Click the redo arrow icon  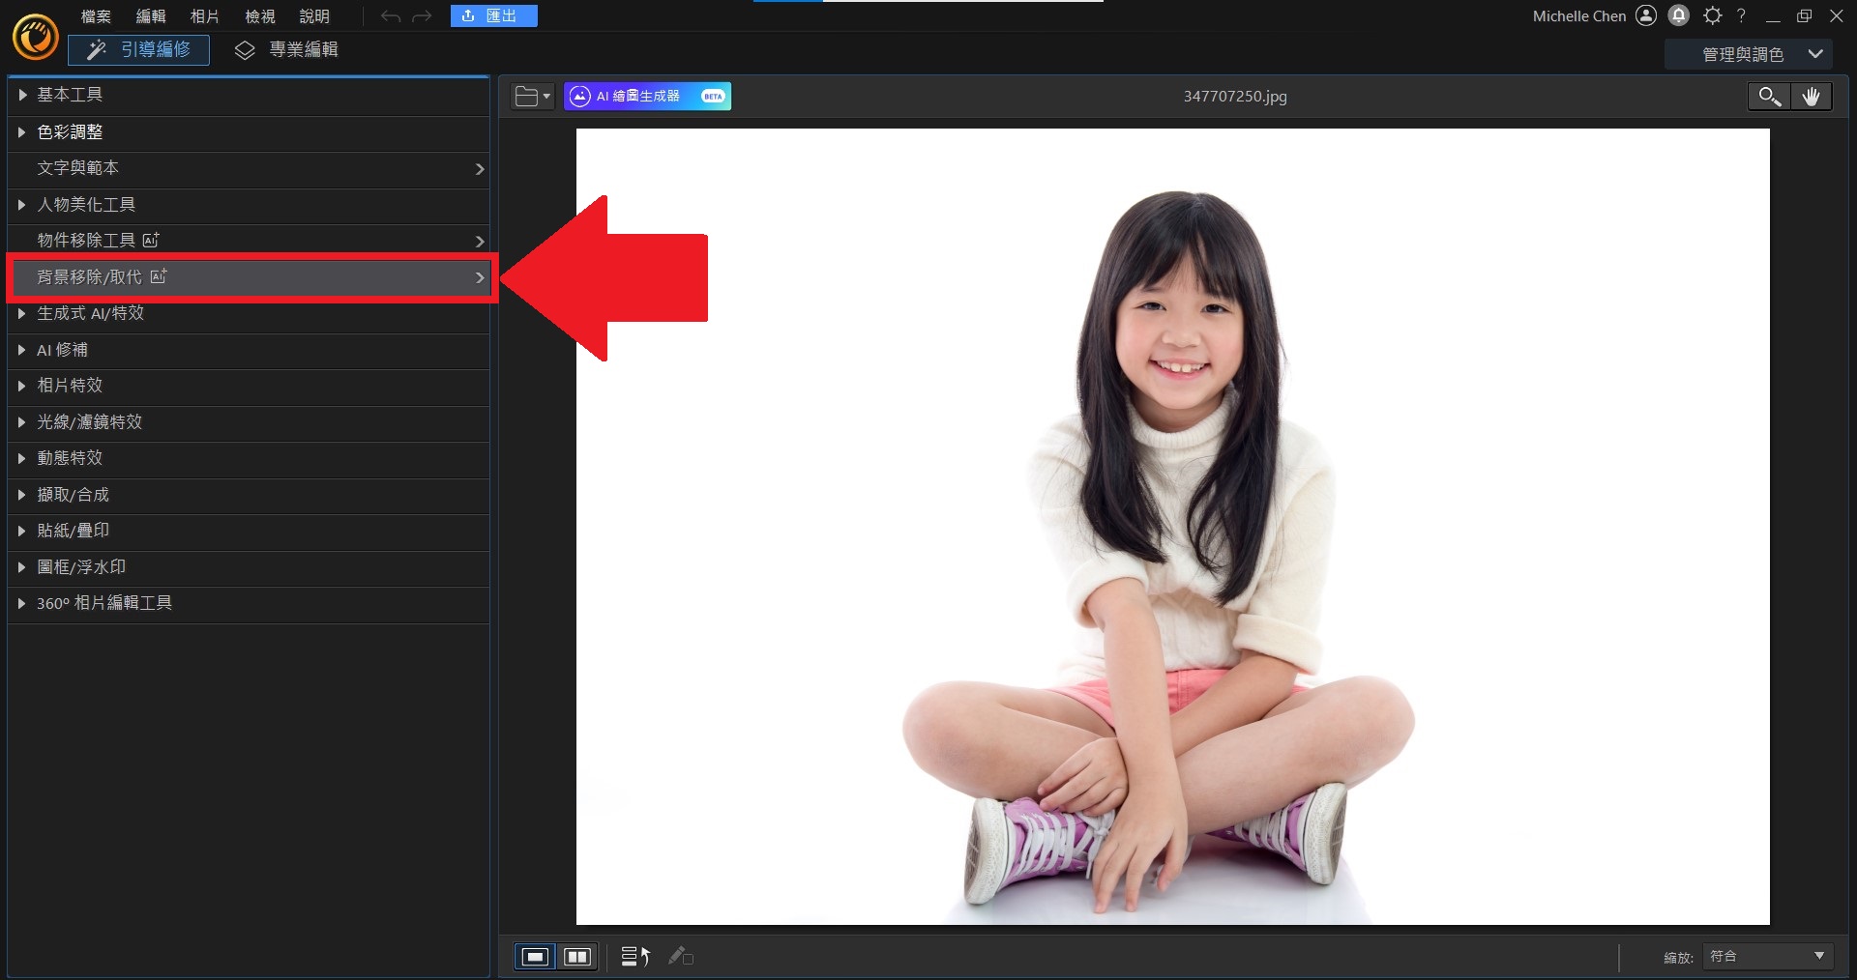point(422,16)
